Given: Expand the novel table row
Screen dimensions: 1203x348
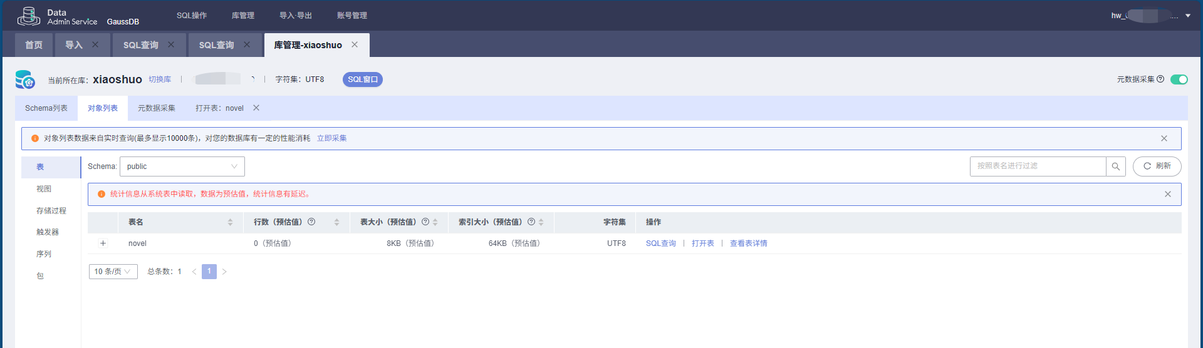Looking at the screenshot, I should (103, 243).
